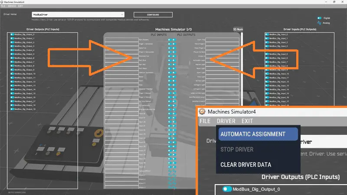Click the digital icon of ModBus_Dig_Input_2

pos(267,42)
